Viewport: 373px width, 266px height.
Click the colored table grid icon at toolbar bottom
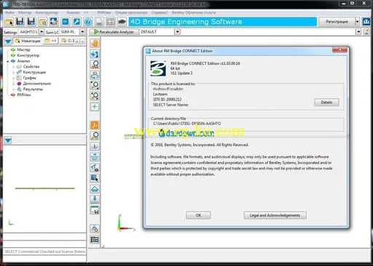(x=95, y=240)
